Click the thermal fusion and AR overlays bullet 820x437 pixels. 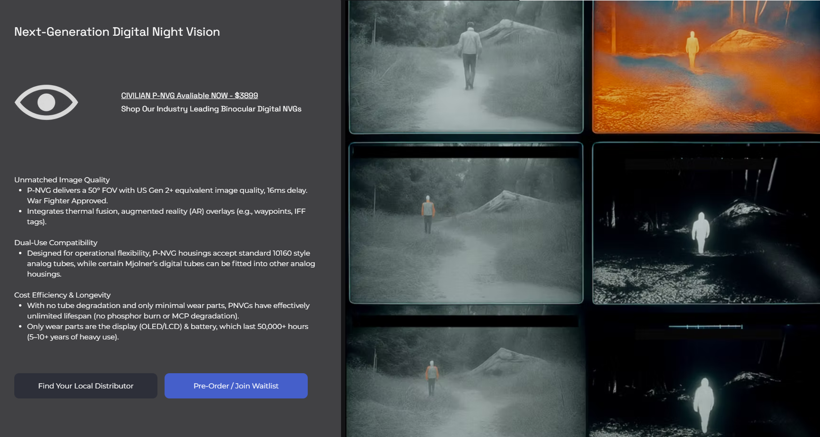pyautogui.click(x=166, y=217)
